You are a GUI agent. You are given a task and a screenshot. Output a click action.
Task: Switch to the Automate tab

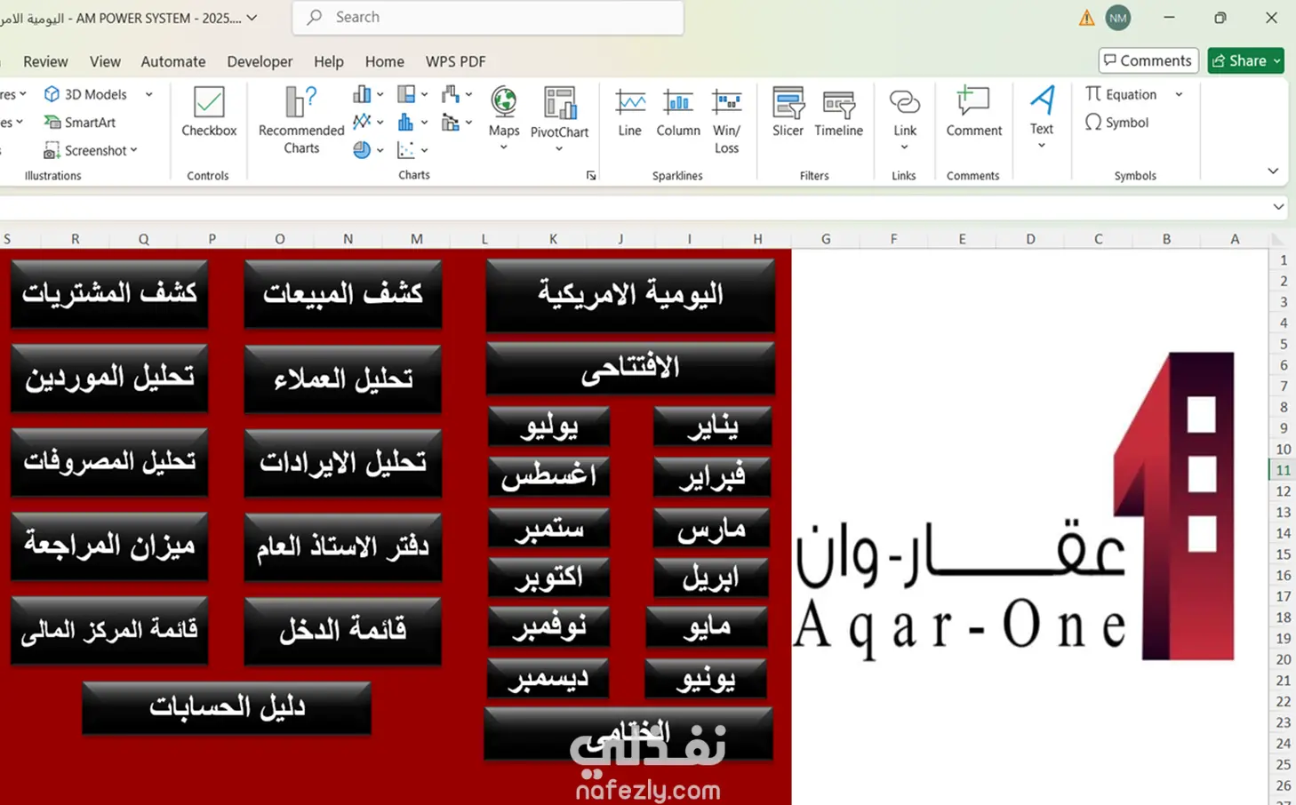[173, 61]
